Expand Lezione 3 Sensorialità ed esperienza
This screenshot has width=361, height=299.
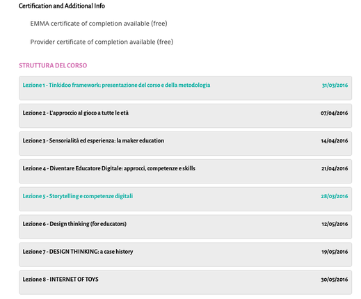click(x=185, y=143)
